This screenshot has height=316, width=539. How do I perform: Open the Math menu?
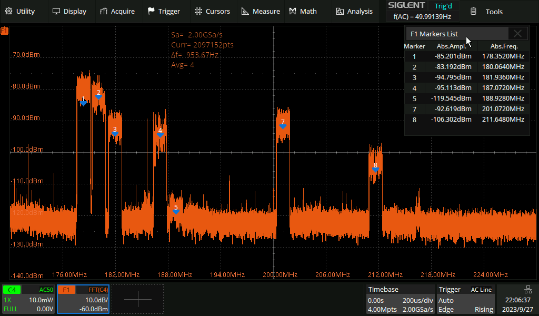[x=303, y=11]
